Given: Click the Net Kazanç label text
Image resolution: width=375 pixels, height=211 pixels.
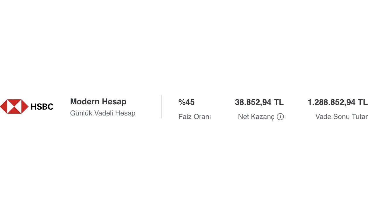Looking at the screenshot, I should click(256, 117).
